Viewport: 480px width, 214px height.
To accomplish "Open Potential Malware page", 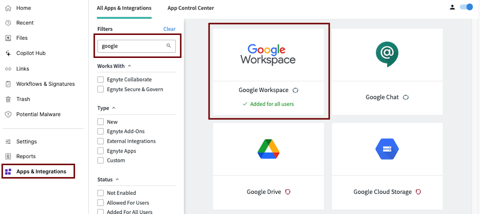I will click(x=38, y=114).
